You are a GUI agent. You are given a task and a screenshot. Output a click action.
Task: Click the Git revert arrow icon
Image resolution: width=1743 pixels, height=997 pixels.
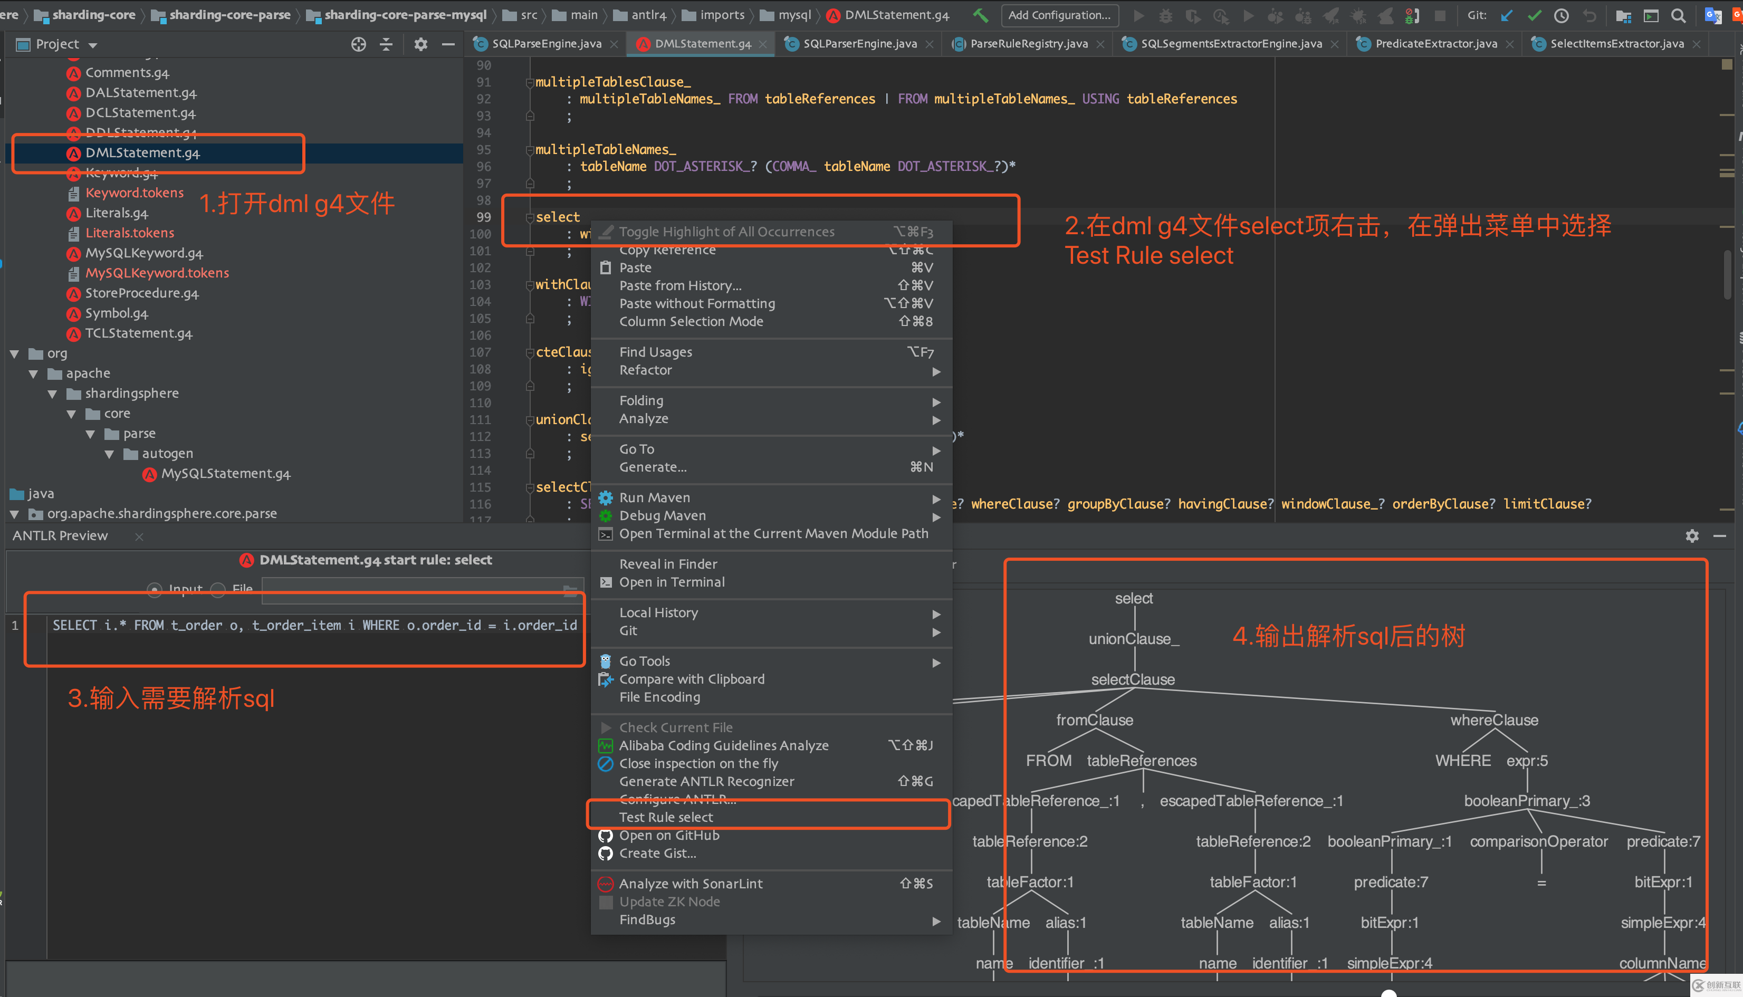(x=1589, y=15)
